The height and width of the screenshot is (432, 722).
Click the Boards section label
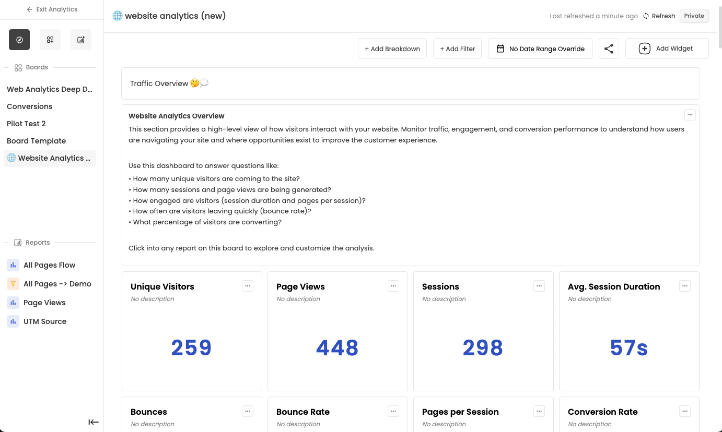pos(37,67)
